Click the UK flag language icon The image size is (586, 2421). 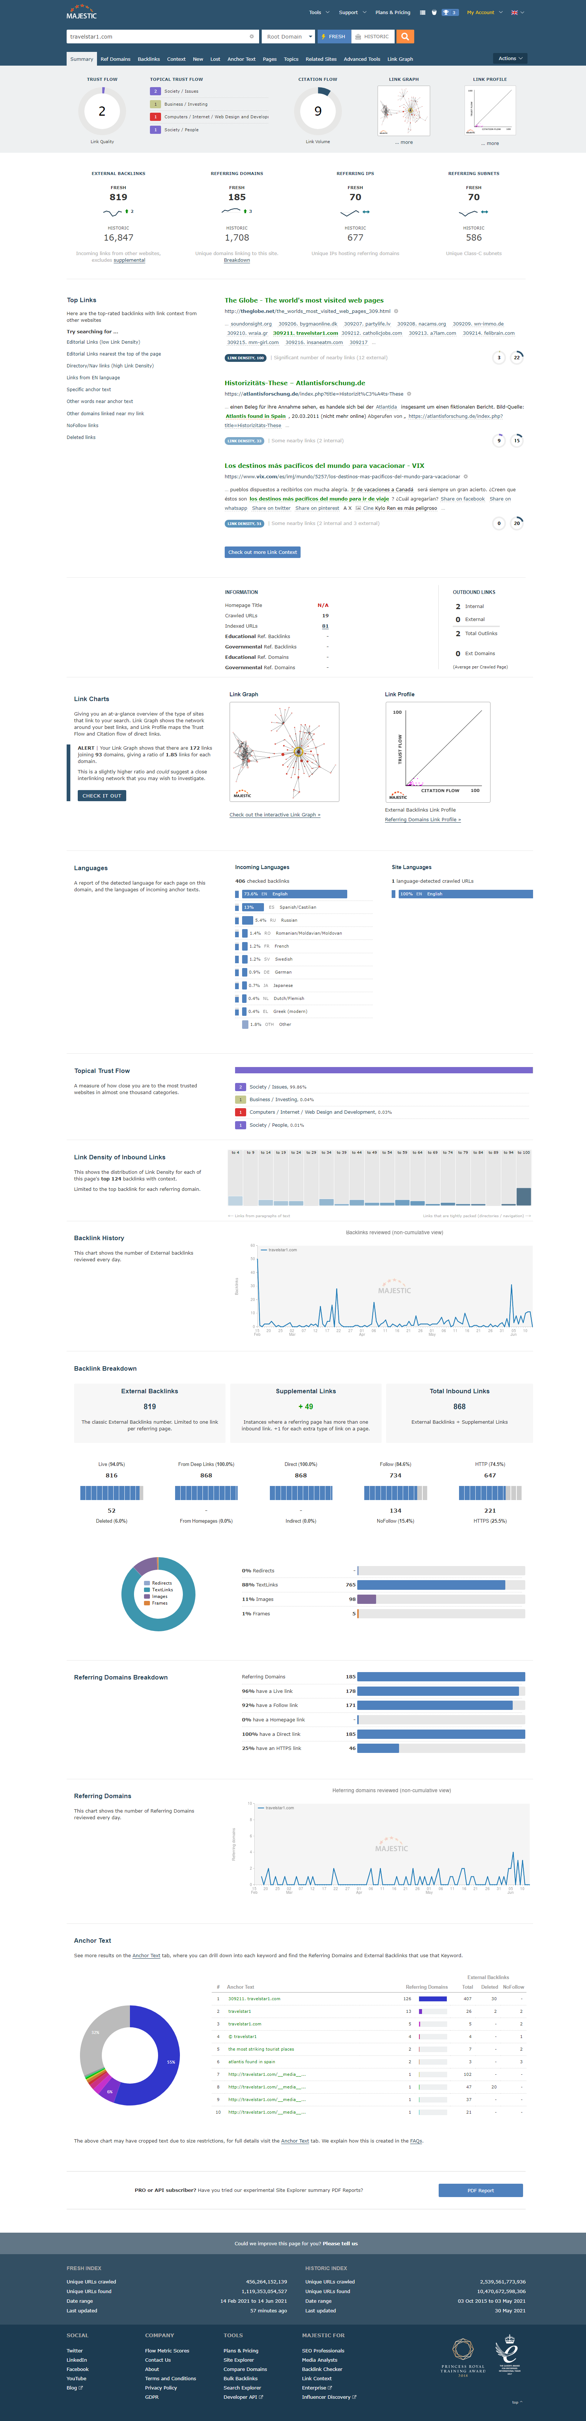tap(515, 12)
